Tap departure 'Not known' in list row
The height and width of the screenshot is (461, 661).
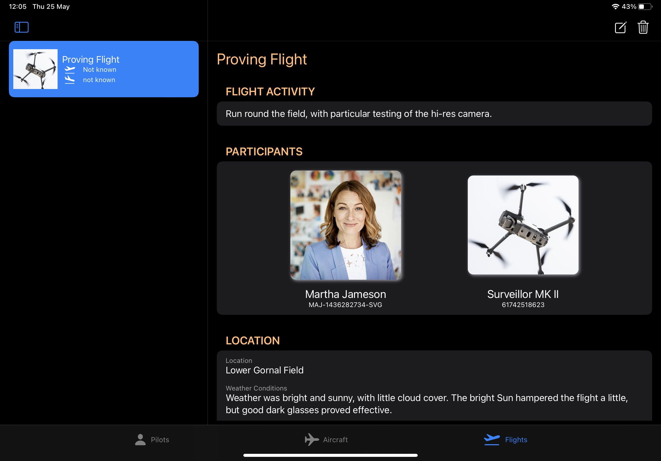[100, 70]
